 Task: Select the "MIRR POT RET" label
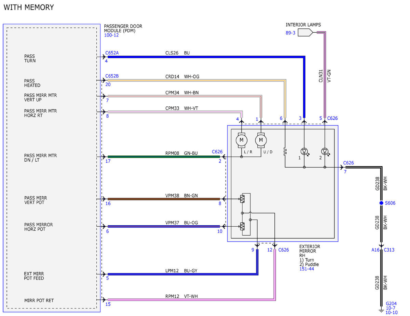click(39, 300)
